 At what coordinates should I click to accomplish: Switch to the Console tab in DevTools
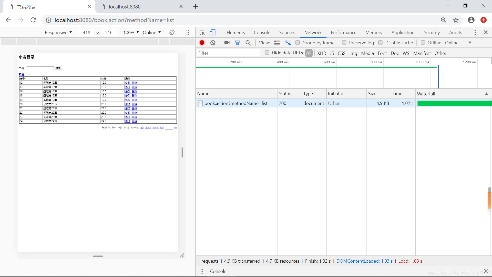coord(262,32)
